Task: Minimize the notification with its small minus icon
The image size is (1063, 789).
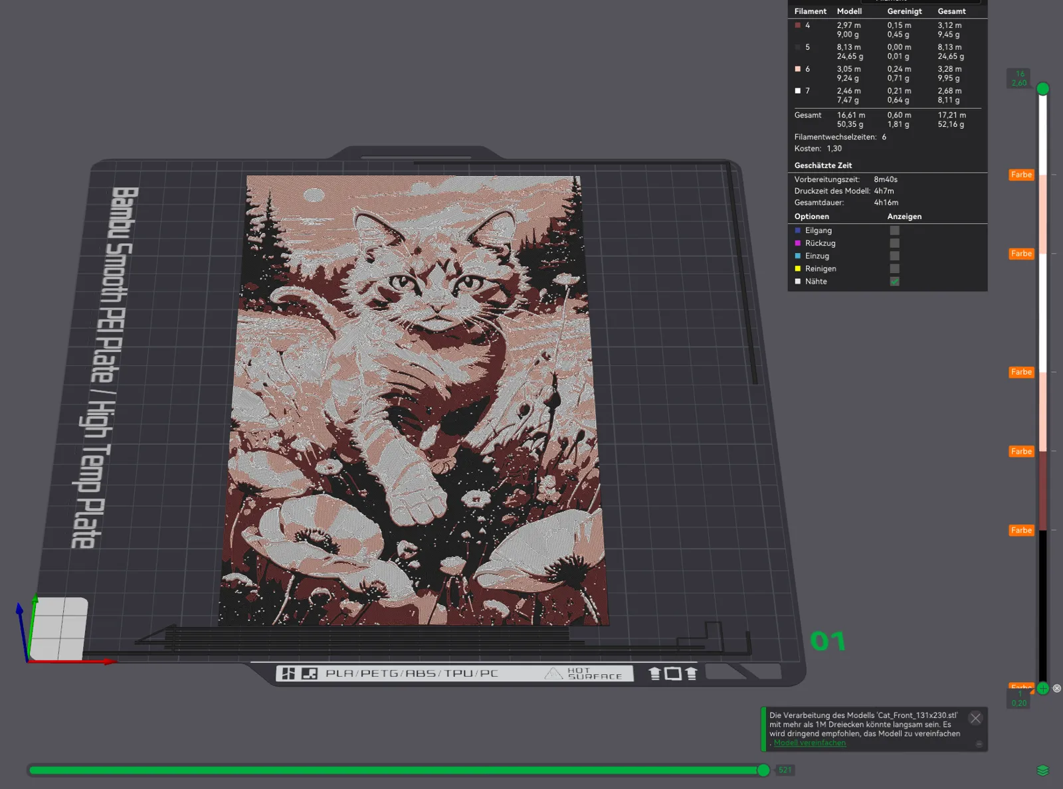Action: tap(979, 745)
